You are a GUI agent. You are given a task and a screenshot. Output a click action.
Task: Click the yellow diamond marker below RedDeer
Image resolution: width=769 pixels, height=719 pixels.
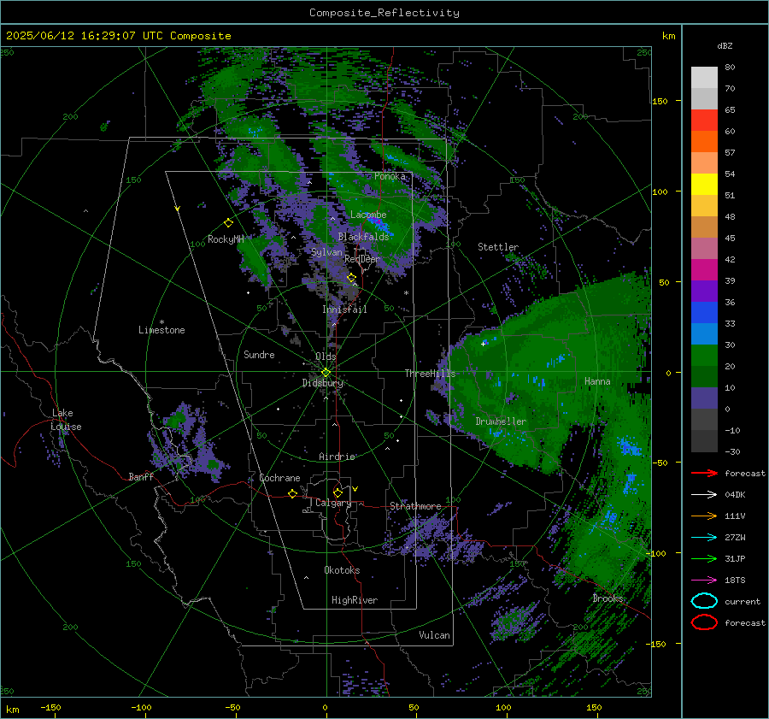pyautogui.click(x=351, y=278)
